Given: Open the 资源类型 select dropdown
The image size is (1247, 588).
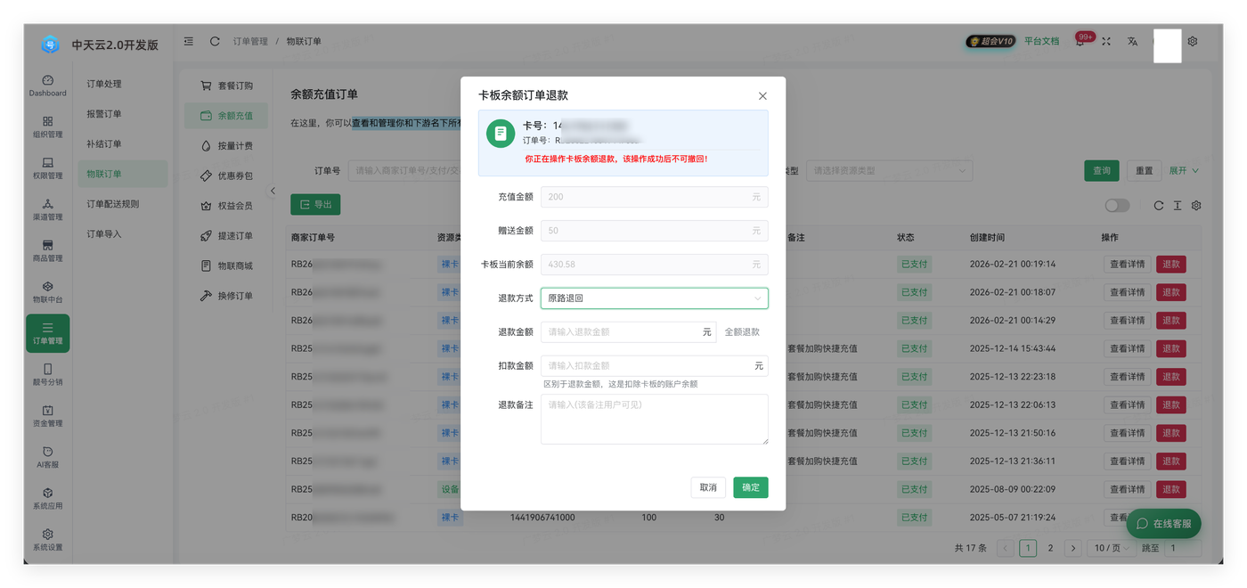Looking at the screenshot, I should [889, 170].
